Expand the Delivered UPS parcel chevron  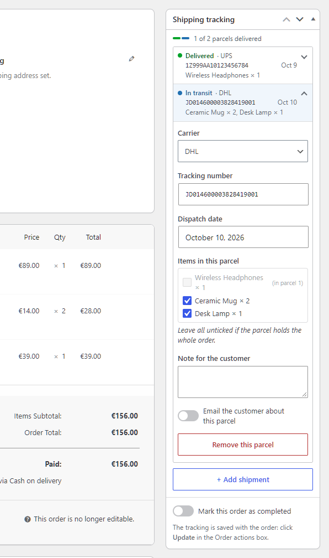coord(304,57)
